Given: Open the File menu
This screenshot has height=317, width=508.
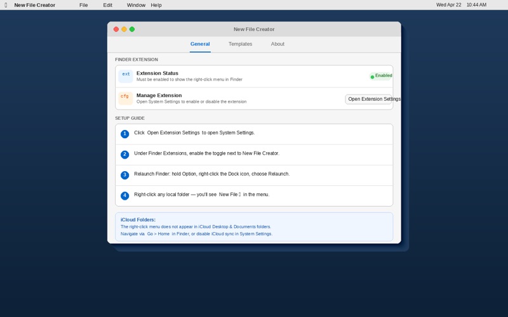Looking at the screenshot, I should [84, 5].
